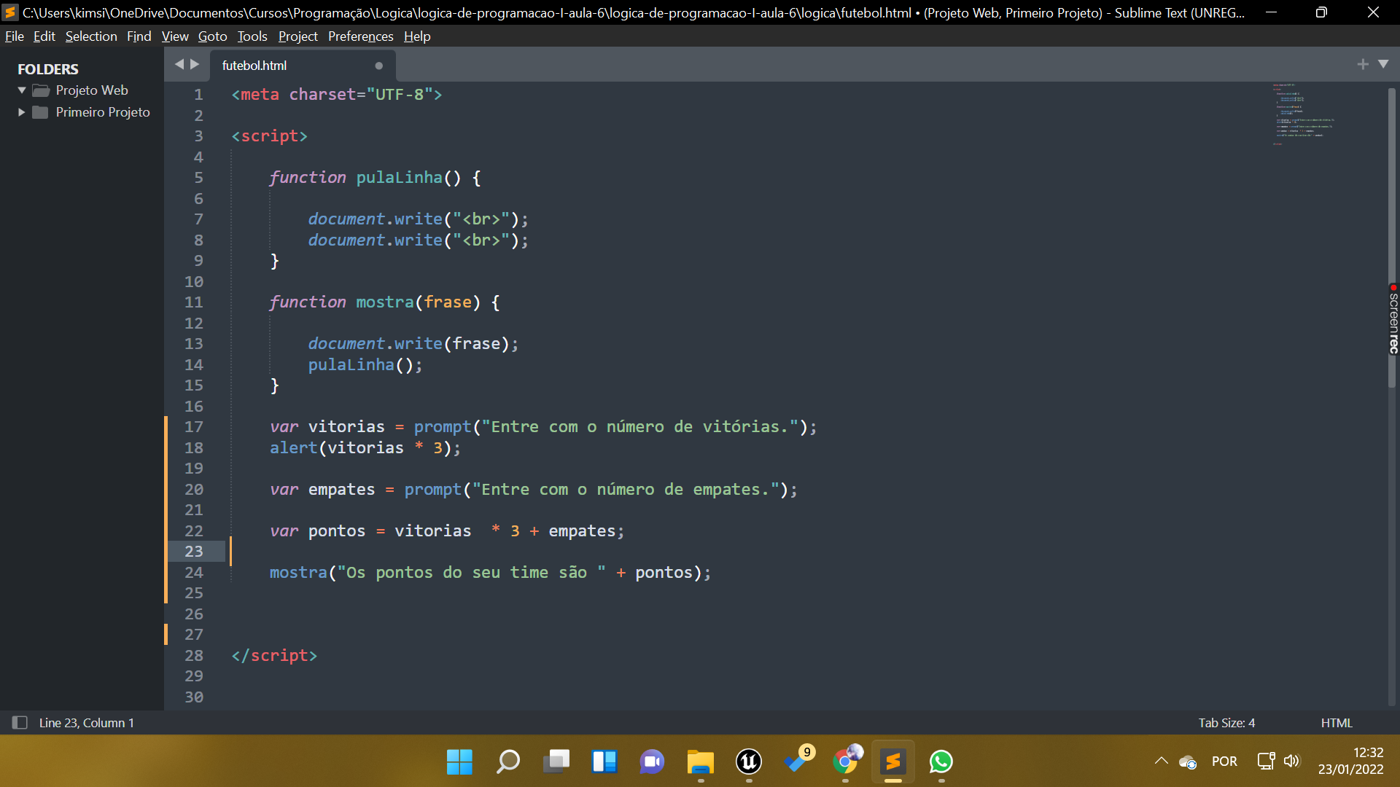Minimize the Sublime Text window
The width and height of the screenshot is (1400, 787).
tap(1271, 12)
